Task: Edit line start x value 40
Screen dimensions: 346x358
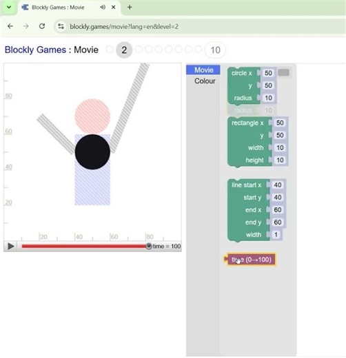Action: (278, 185)
